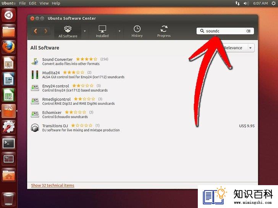Close the Ubuntu Software Center window
This screenshot has height=208, width=278.
coord(32,18)
